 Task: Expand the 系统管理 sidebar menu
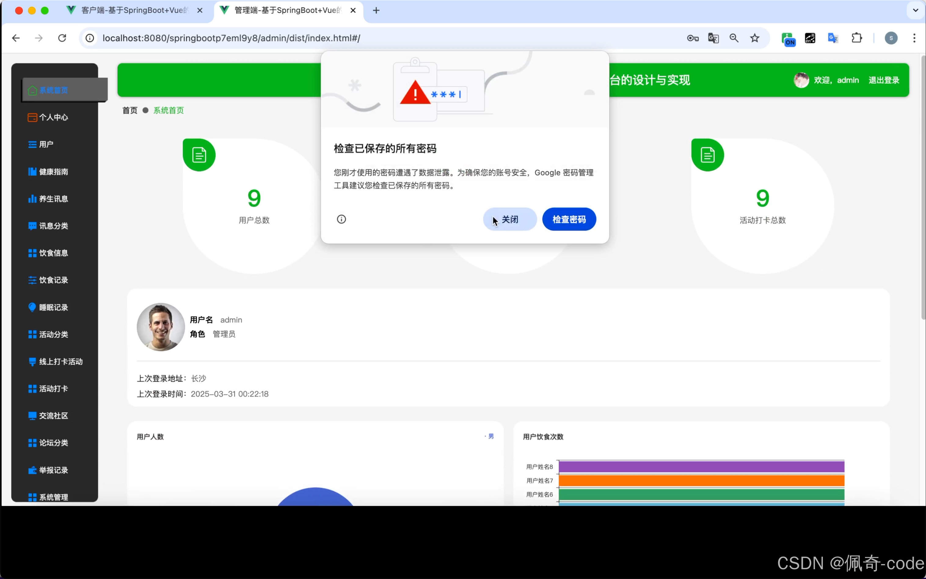click(53, 497)
